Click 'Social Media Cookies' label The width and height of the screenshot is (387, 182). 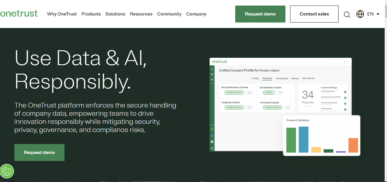click(271, 87)
